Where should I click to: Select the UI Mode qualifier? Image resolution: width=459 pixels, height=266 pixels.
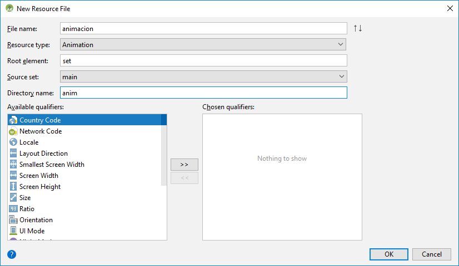32,231
